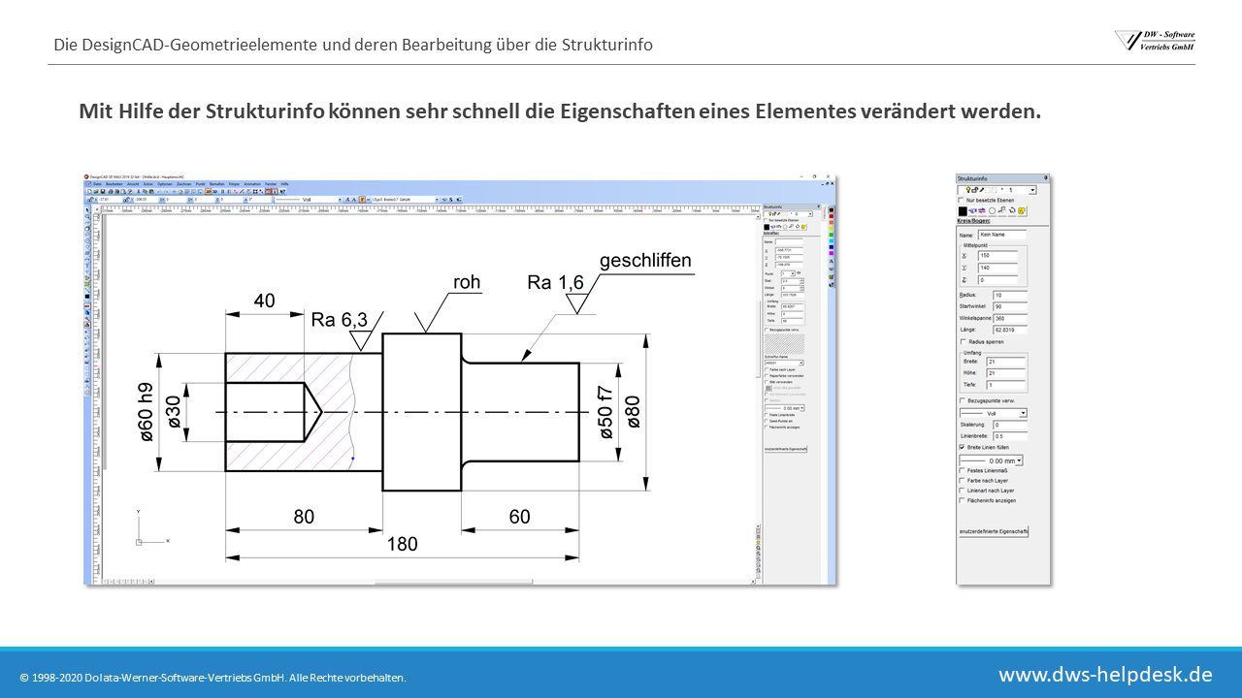
Task: Click the pin icon in Strukturinfo title bar
Action: [x=1045, y=177]
